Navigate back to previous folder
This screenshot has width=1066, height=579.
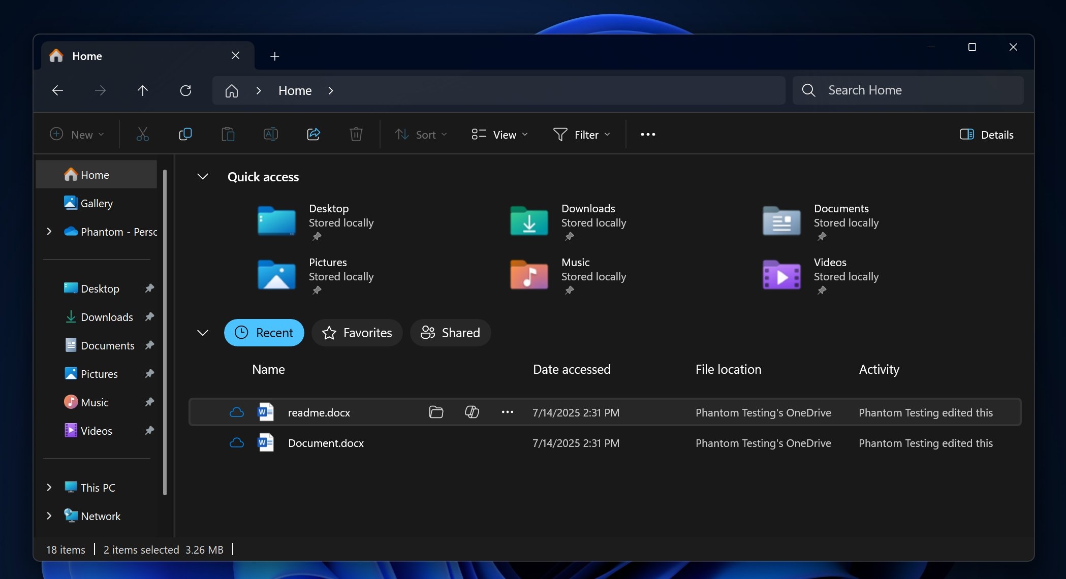57,90
